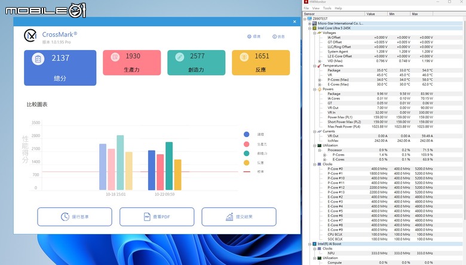Click the chip icon beside Intel(R) AI Boost
466x265 pixels.
(x=314, y=244)
